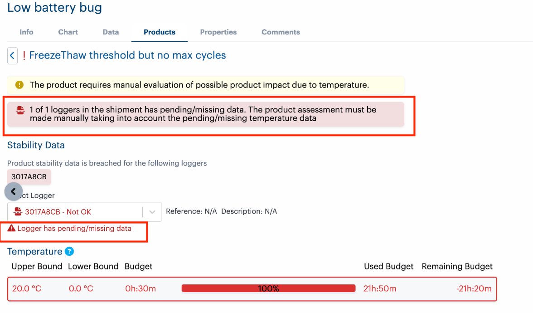Click the Upper Bound column header
Image resolution: width=533 pixels, height=313 pixels.
point(37,266)
